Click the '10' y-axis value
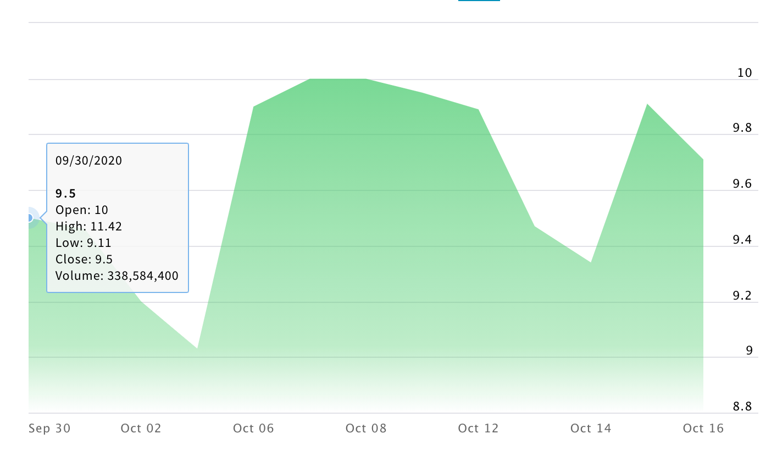This screenshot has width=777, height=462. tap(745, 72)
